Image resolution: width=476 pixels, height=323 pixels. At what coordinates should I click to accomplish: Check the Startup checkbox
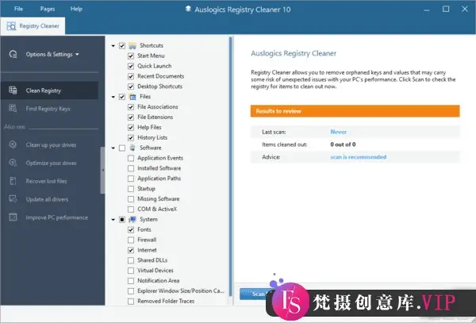pyautogui.click(x=131, y=189)
